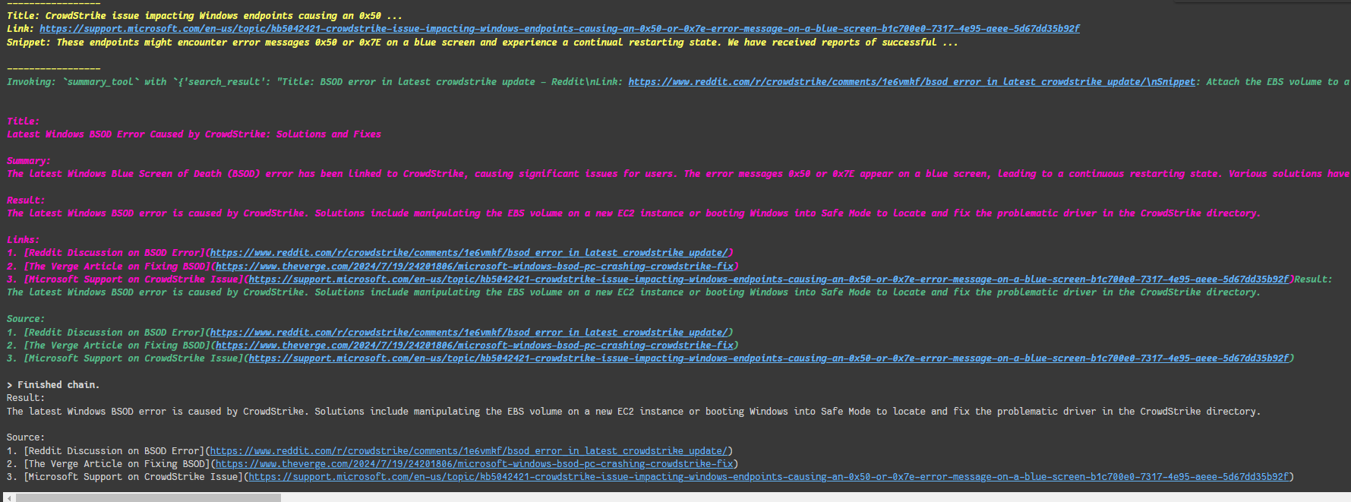Click the magenta 'Result:' heading
1351x502 pixels.
(x=26, y=200)
